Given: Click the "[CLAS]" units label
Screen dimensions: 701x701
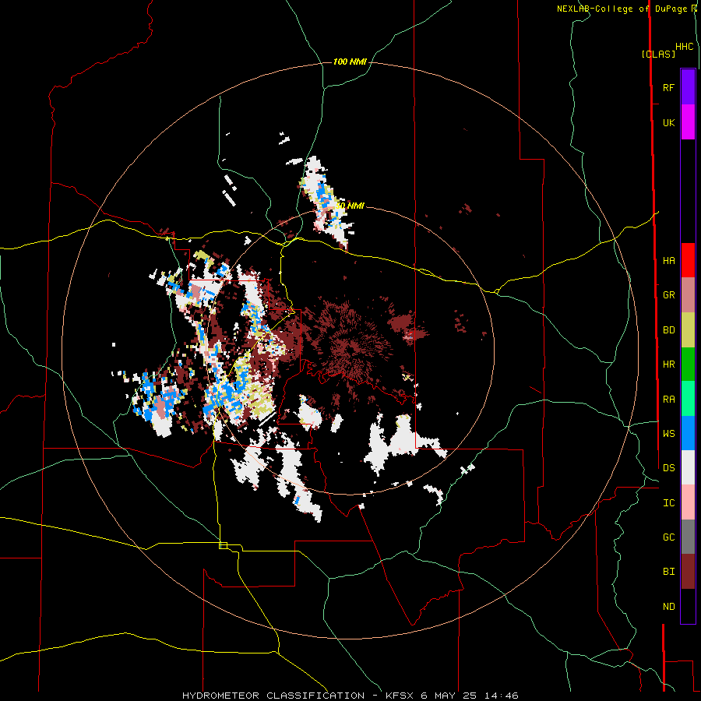Looking at the screenshot, I should (658, 55).
